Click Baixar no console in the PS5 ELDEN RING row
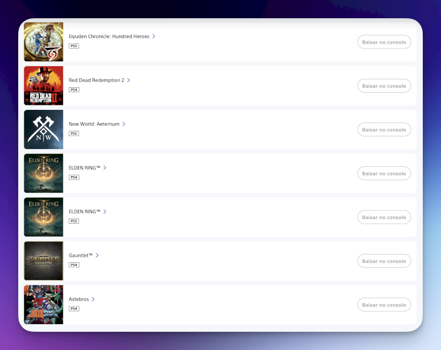The height and width of the screenshot is (350, 441). click(384, 217)
